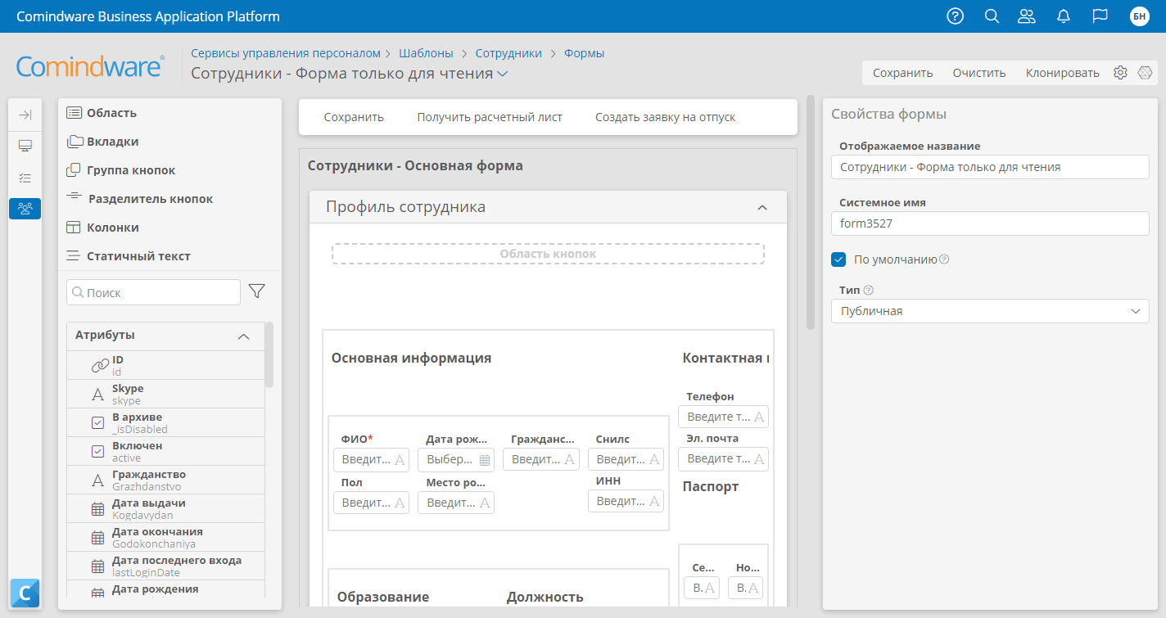Click the search magnifier in top bar
1166x618 pixels.
tap(992, 16)
